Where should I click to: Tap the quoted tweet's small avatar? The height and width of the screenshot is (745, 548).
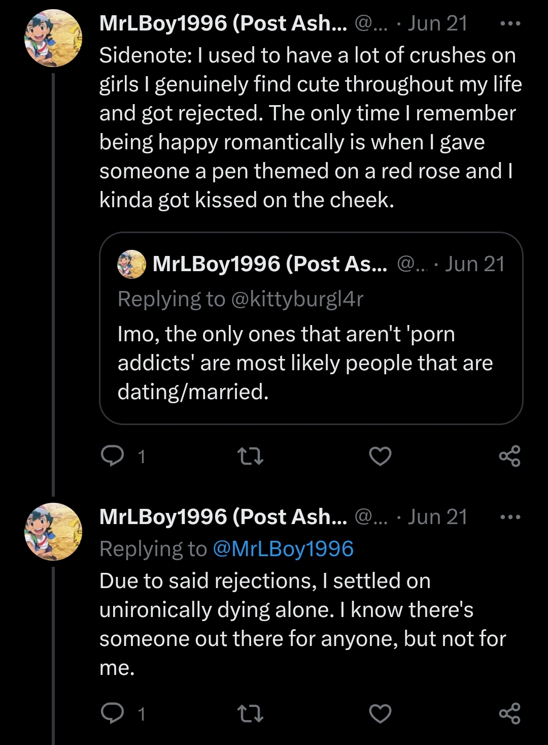131,264
